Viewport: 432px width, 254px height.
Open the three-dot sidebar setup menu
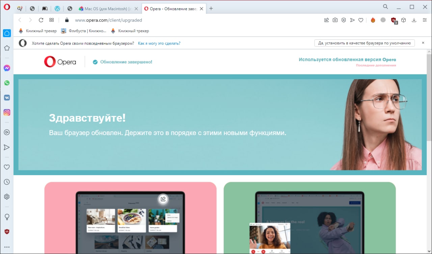tap(7, 247)
